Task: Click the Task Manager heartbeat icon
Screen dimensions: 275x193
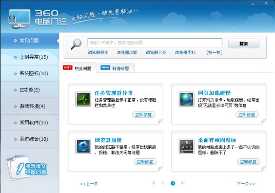Action: pos(83,99)
